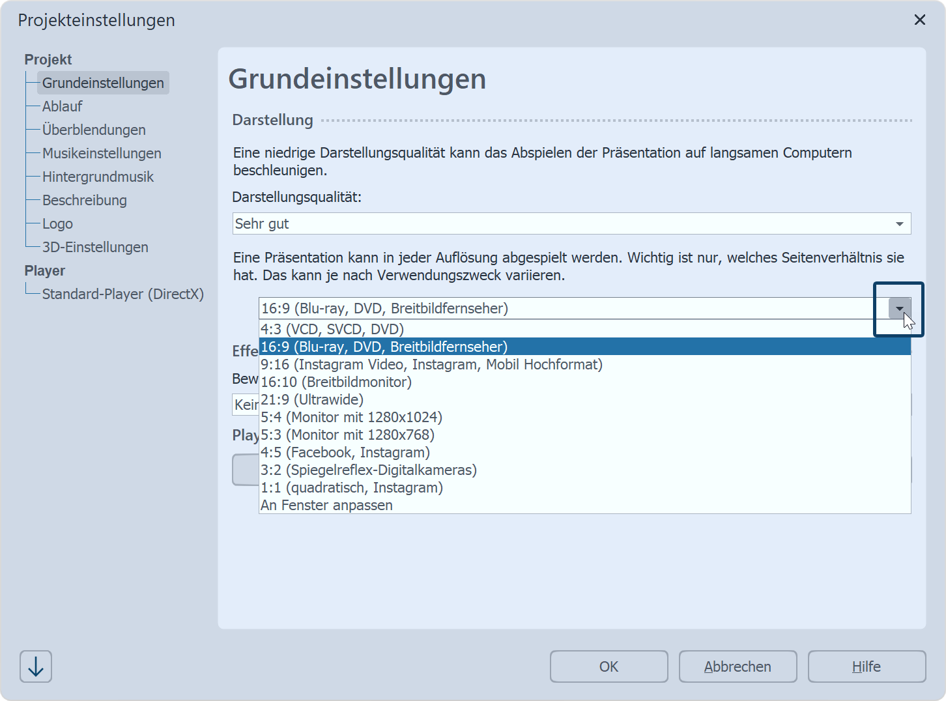Choose An Fenster anpassen option
Viewport: 946px width, 701px height.
(x=326, y=505)
